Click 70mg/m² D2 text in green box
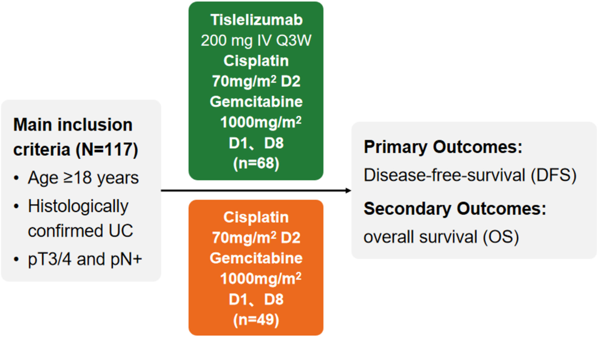 pyautogui.click(x=256, y=81)
